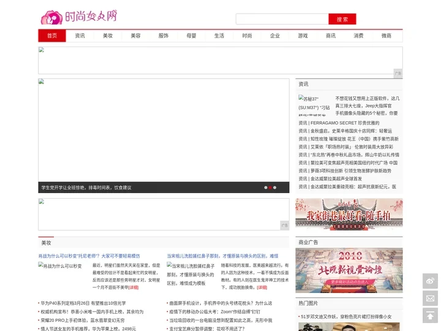Image resolution: width=441 pixels, height=331 pixels.
Task: Click 详细 link under 宋祖儿 article
Action: [x=262, y=287]
